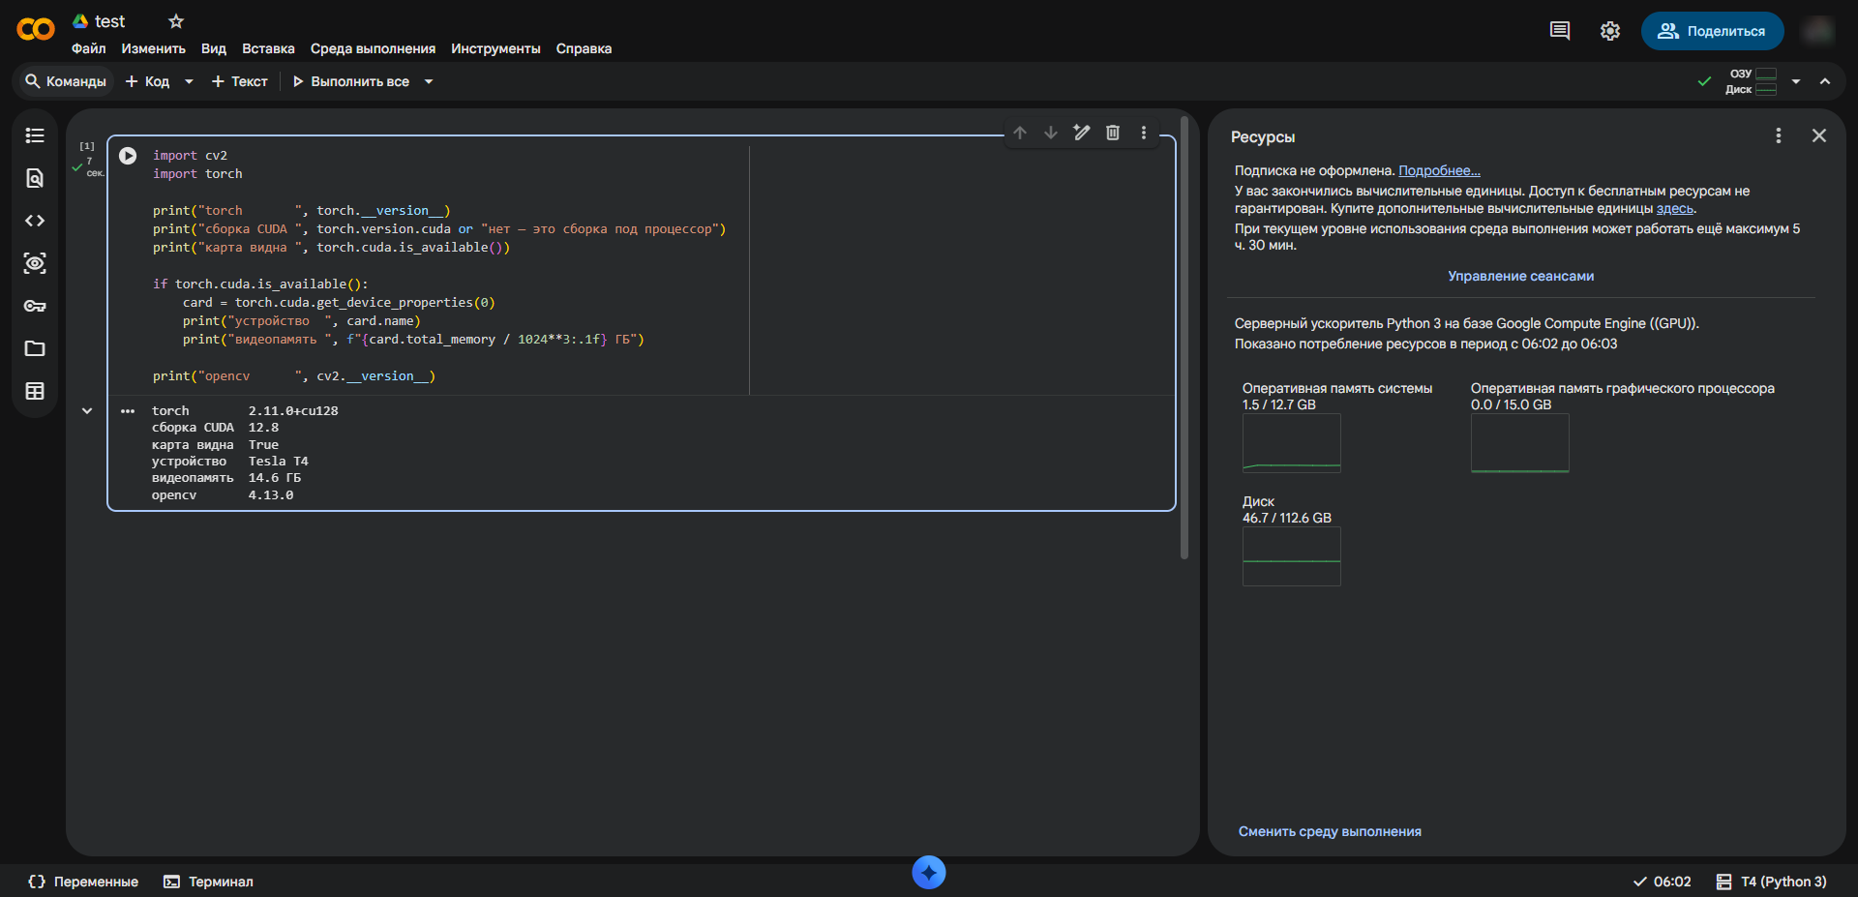Collapse the header with chevron up
The image size is (1858, 897).
point(1825,81)
